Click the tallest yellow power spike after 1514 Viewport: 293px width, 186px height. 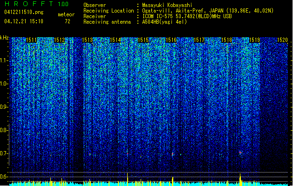coord(128,179)
